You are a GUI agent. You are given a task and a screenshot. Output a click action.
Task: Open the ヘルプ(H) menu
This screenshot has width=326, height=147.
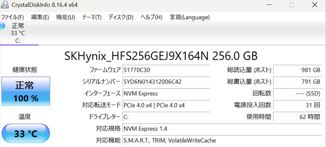coord(151,17)
